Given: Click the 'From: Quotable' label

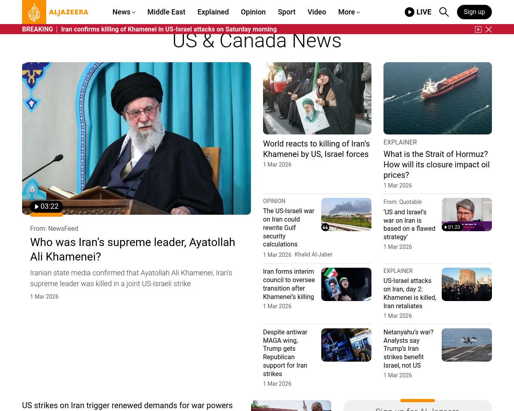Looking at the screenshot, I should [403, 202].
